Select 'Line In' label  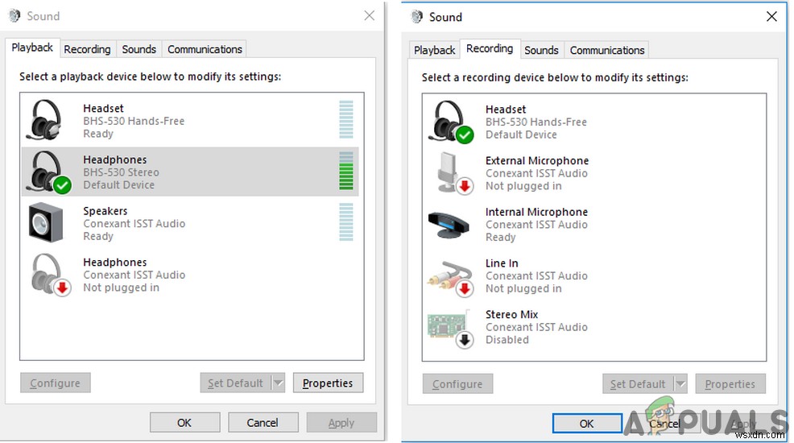pos(502,263)
